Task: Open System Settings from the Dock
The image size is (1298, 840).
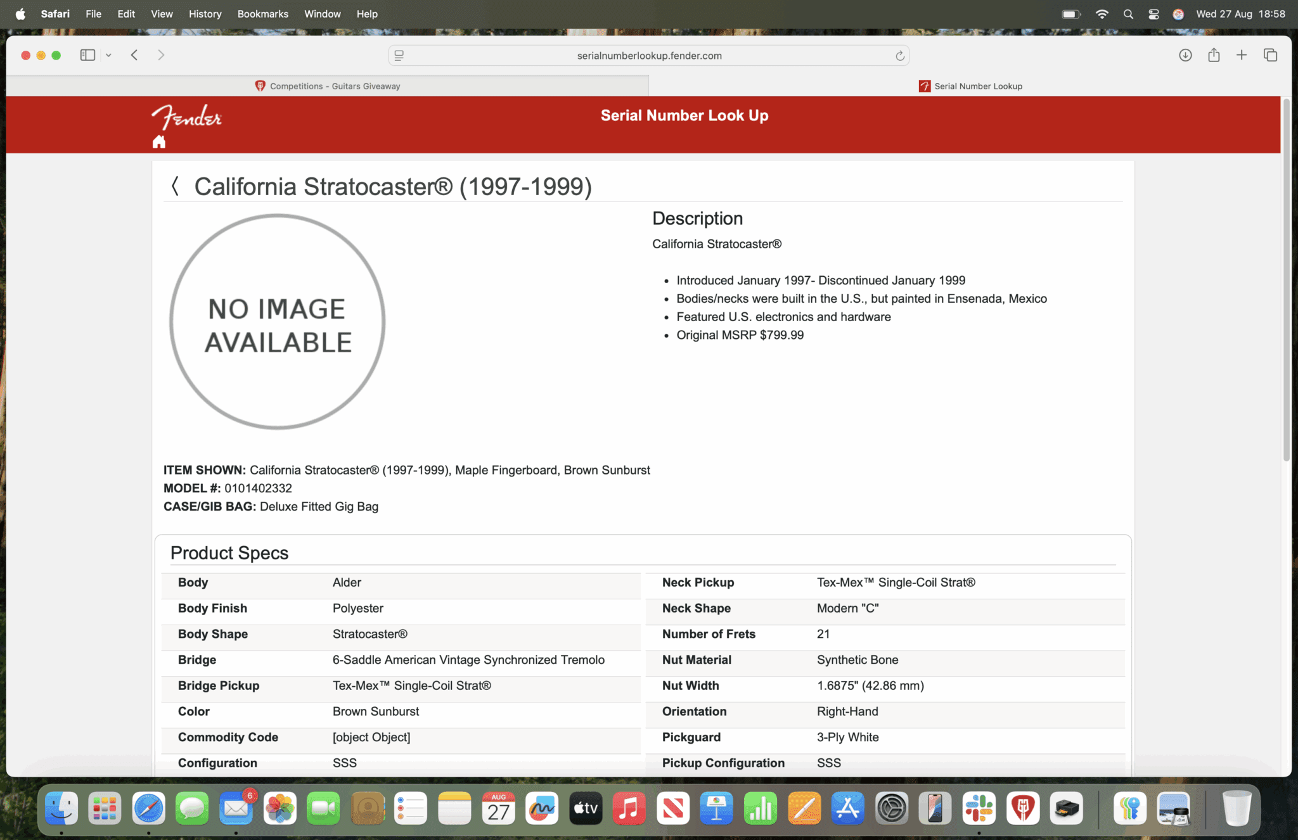Action: (892, 808)
